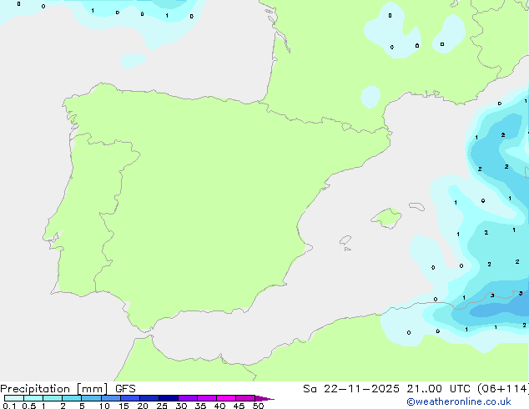Pick the 40–45 mm bright magenta legend swatch
Screen dimensions: 529x409
click(226, 398)
